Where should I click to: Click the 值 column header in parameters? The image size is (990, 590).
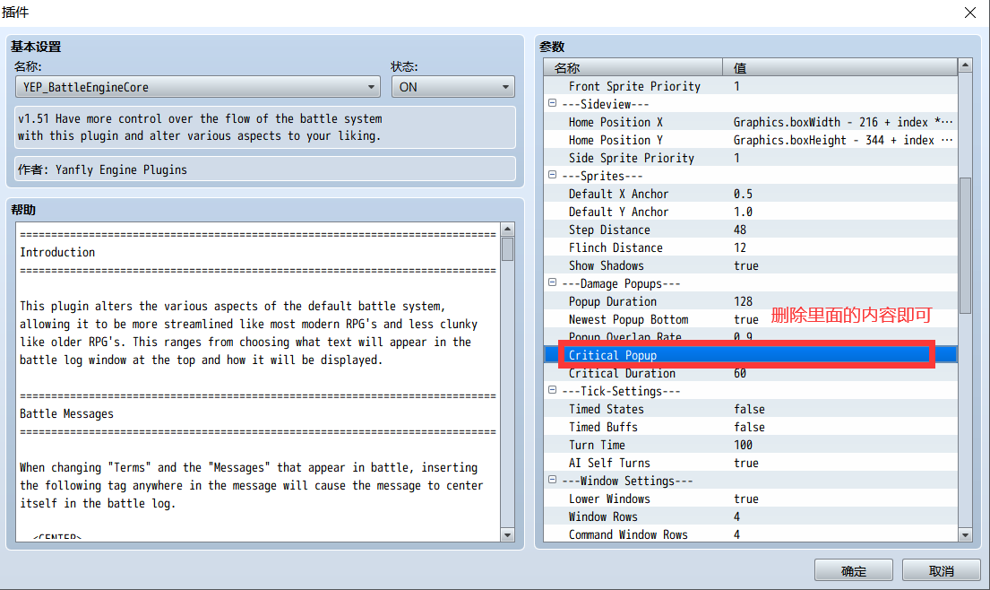pyautogui.click(x=839, y=67)
